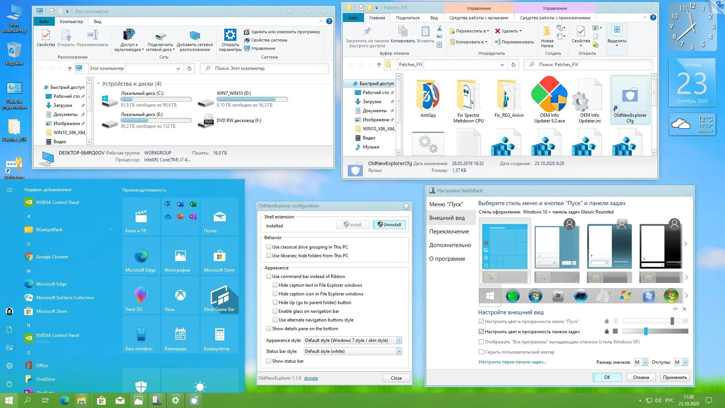Open Paint 3D tile in Start menu
The image size is (725, 408).
[141, 295]
